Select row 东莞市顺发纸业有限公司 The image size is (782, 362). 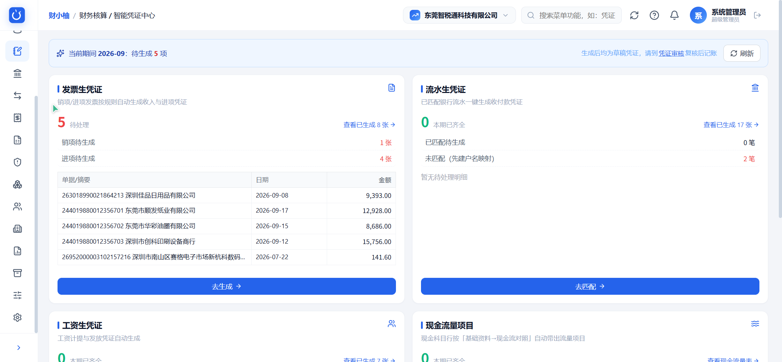point(227,211)
